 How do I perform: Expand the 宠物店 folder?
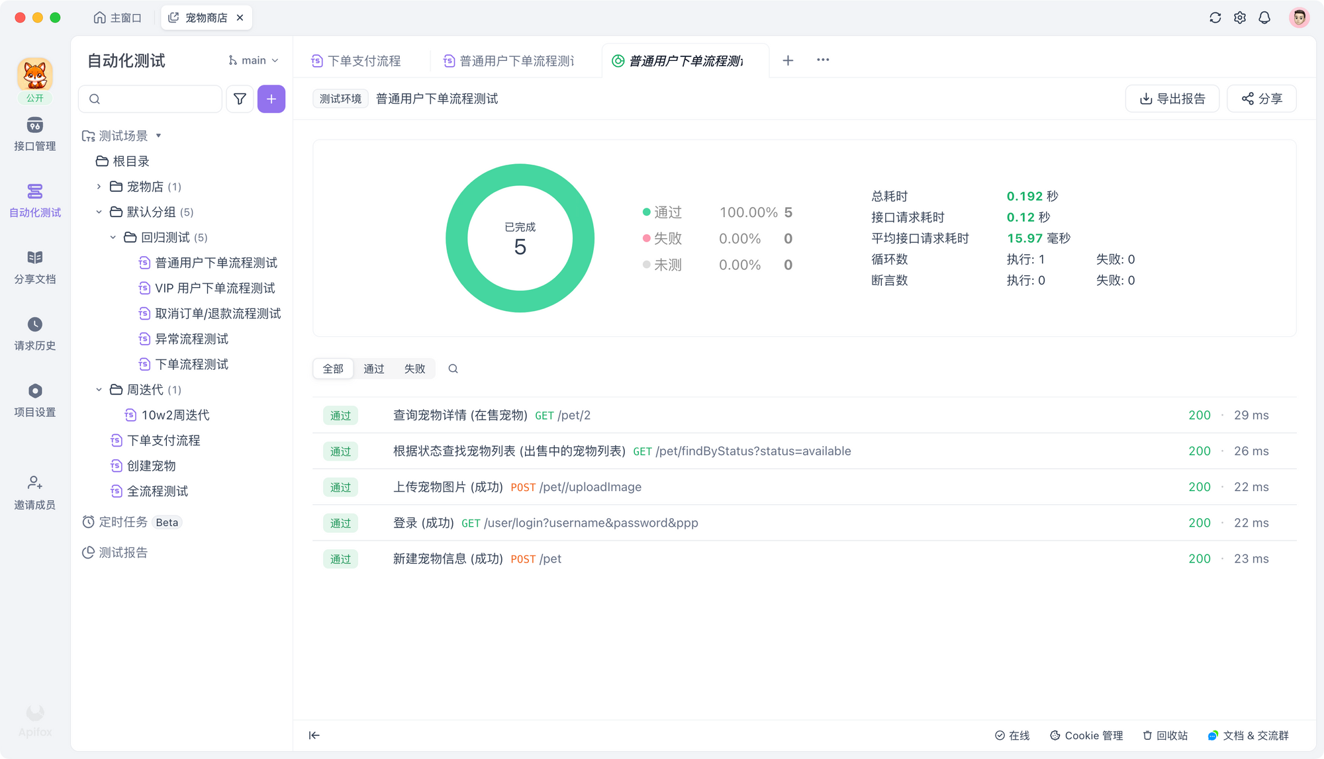(98, 186)
